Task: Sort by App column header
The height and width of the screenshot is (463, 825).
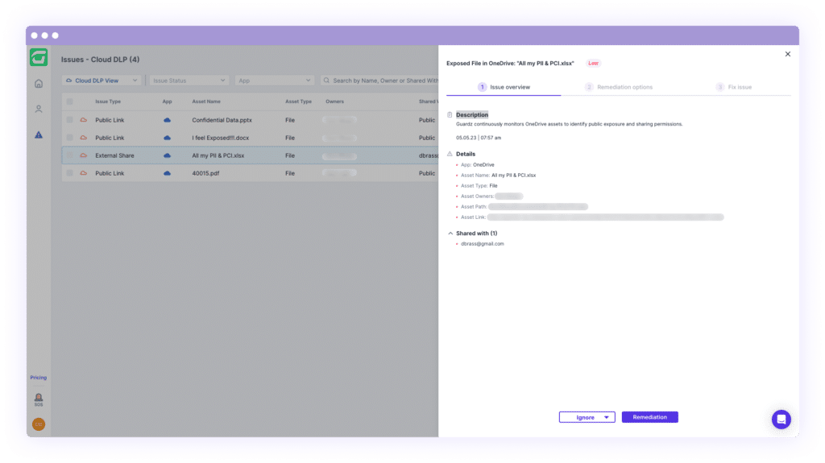Action: point(167,101)
